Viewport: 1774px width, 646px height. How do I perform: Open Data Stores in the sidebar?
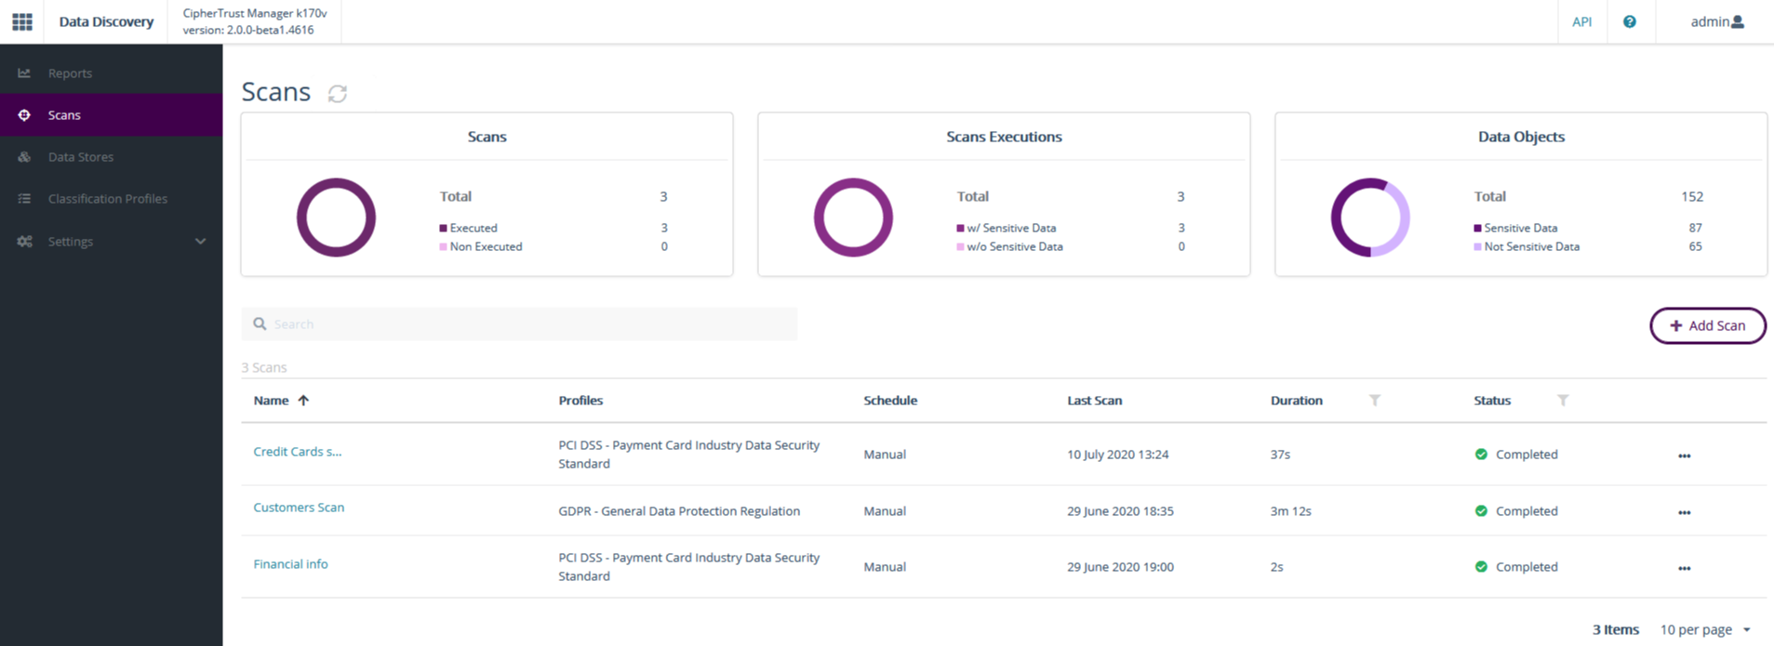tap(81, 157)
